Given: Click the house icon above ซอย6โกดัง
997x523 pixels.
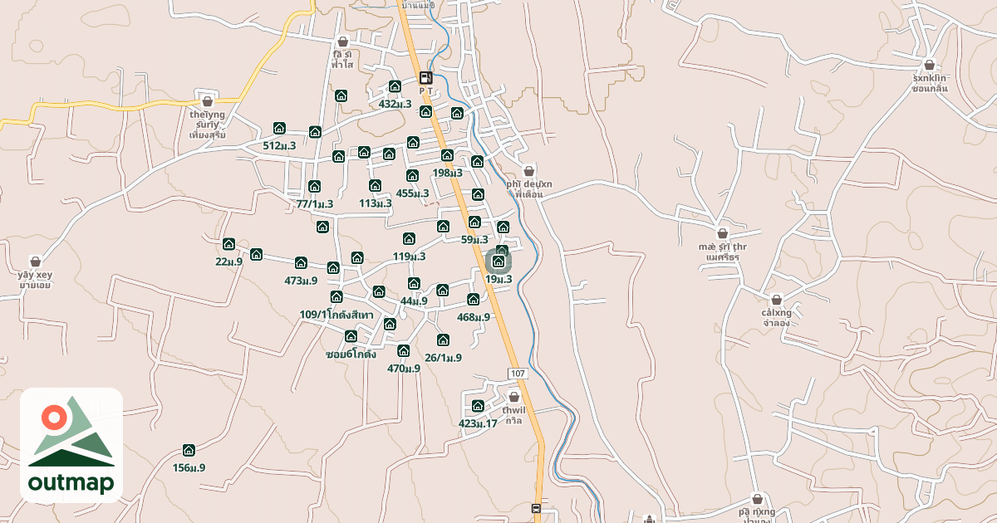Looking at the screenshot, I should pos(351,335).
